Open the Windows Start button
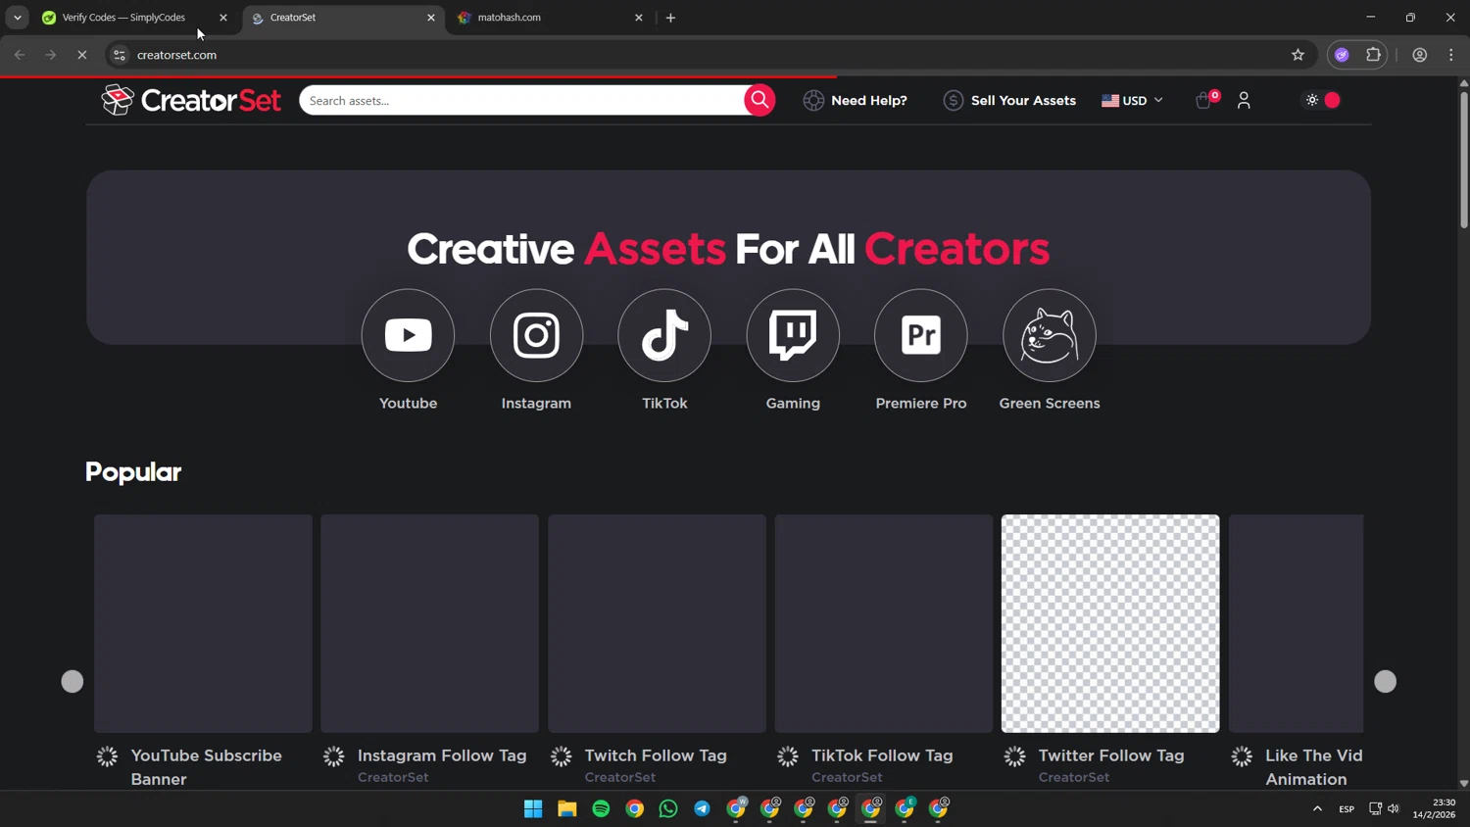Screen dimensions: 1470x827 pos(533,808)
